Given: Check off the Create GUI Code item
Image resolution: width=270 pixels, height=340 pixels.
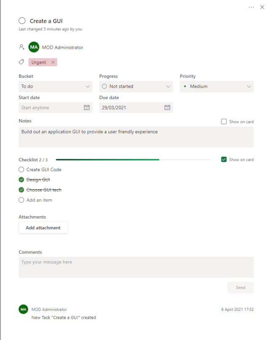Looking at the screenshot, I should click(21, 169).
